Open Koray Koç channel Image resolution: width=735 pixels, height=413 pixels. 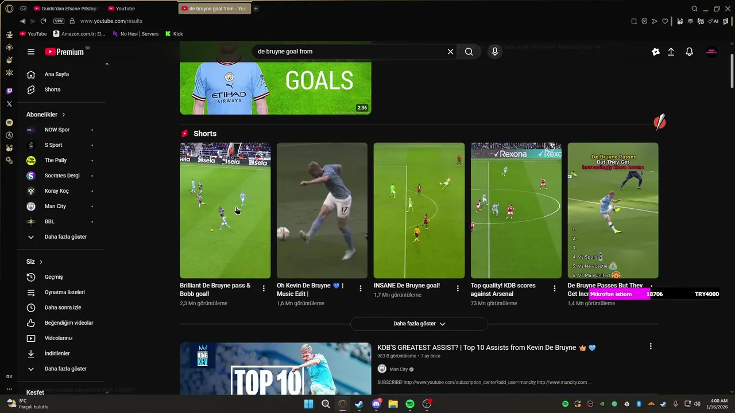(x=62, y=191)
